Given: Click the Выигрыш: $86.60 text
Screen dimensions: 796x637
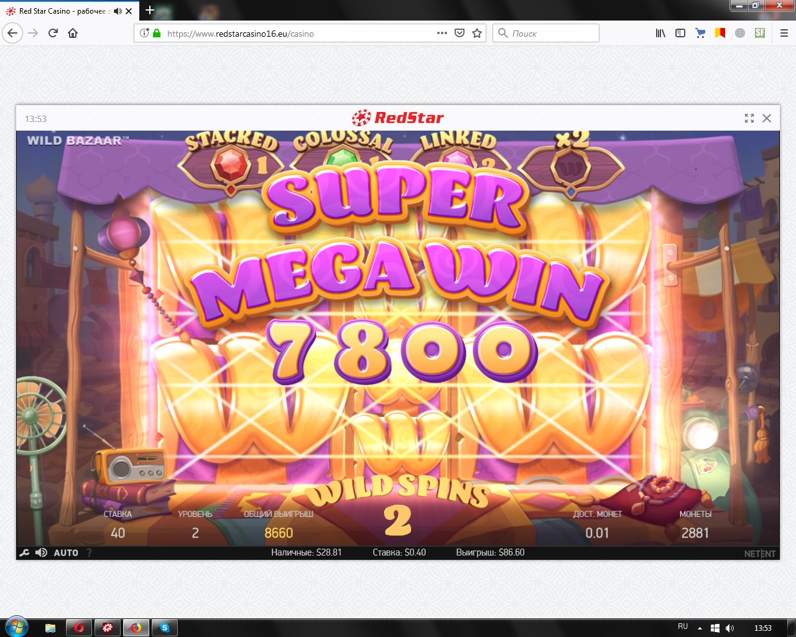Looking at the screenshot, I should tap(490, 552).
